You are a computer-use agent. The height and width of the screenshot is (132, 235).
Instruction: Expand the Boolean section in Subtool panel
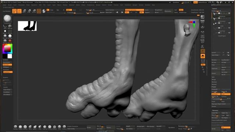point(214,82)
